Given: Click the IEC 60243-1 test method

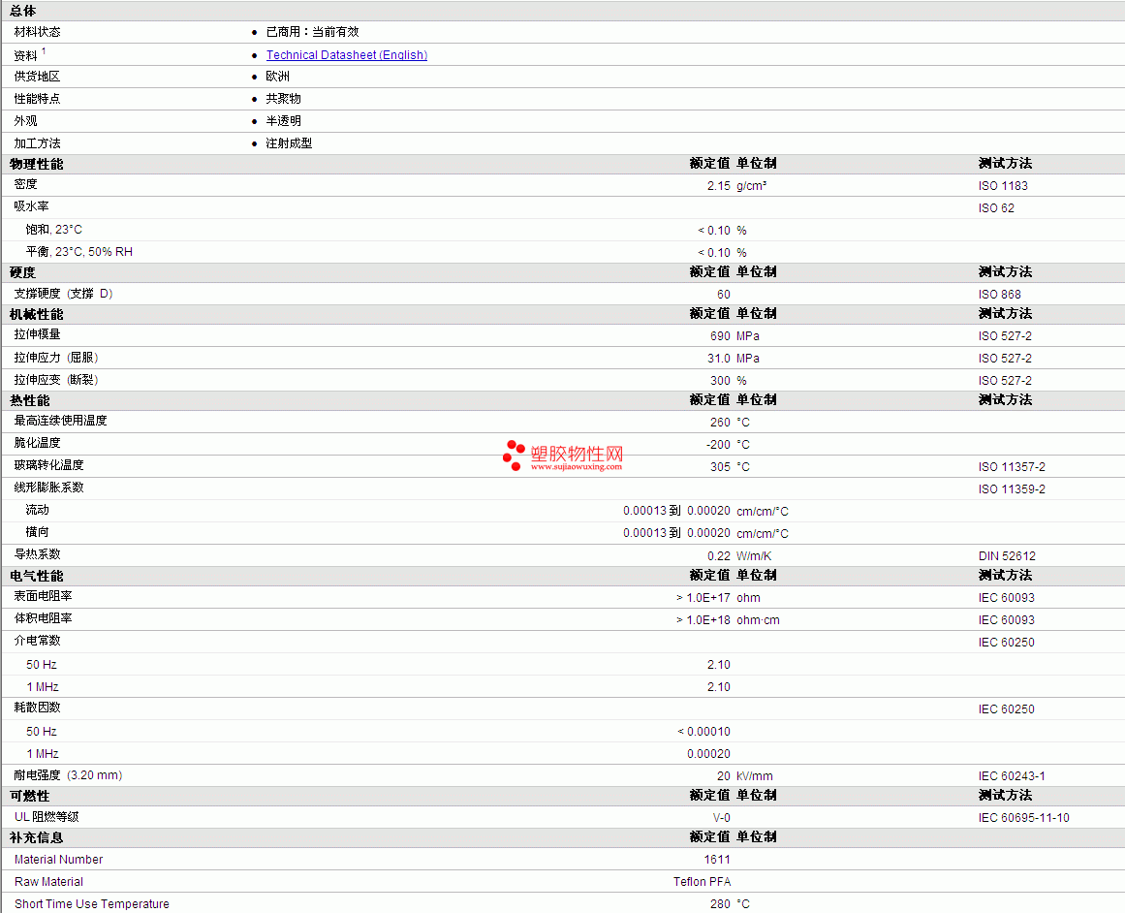Looking at the screenshot, I should point(1011,776).
